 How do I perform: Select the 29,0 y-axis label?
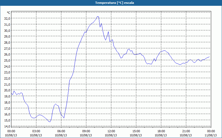click(7, 36)
